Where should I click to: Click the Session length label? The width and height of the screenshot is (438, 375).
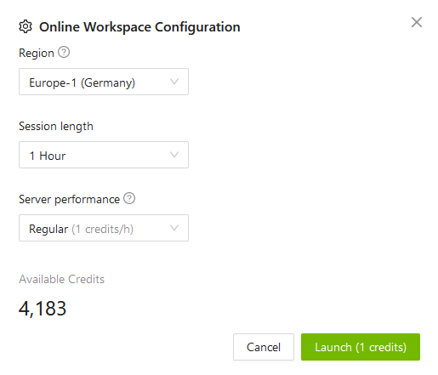click(56, 127)
